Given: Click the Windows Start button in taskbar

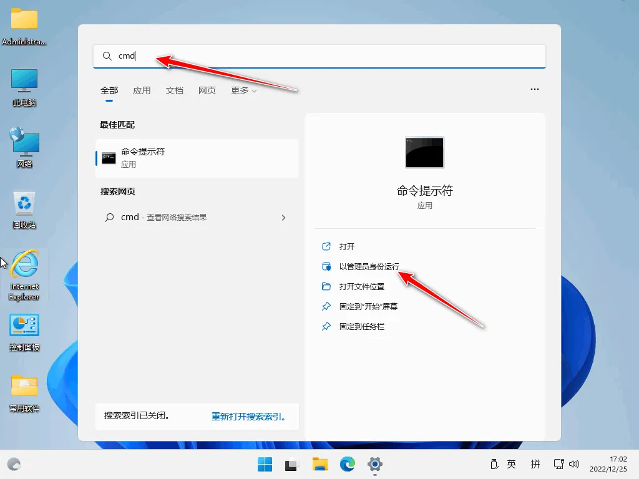Looking at the screenshot, I should [265, 464].
